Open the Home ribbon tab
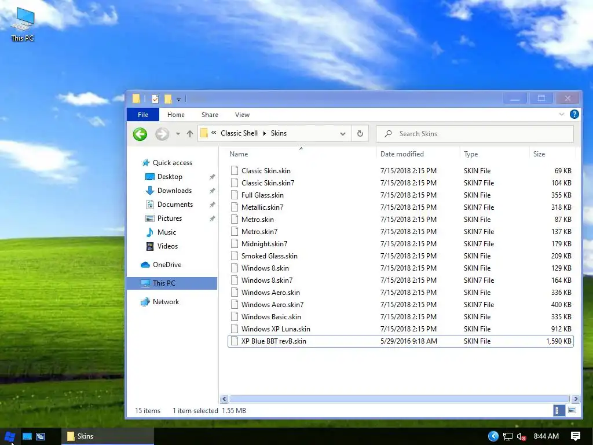The width and height of the screenshot is (593, 445). [x=176, y=115]
